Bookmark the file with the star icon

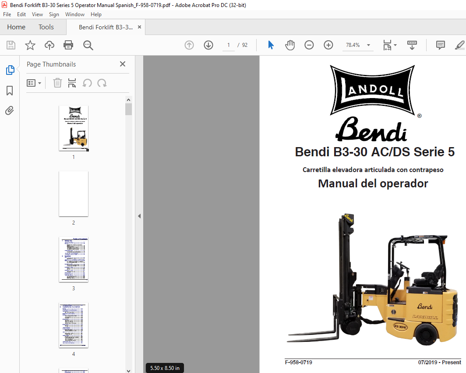click(x=30, y=45)
